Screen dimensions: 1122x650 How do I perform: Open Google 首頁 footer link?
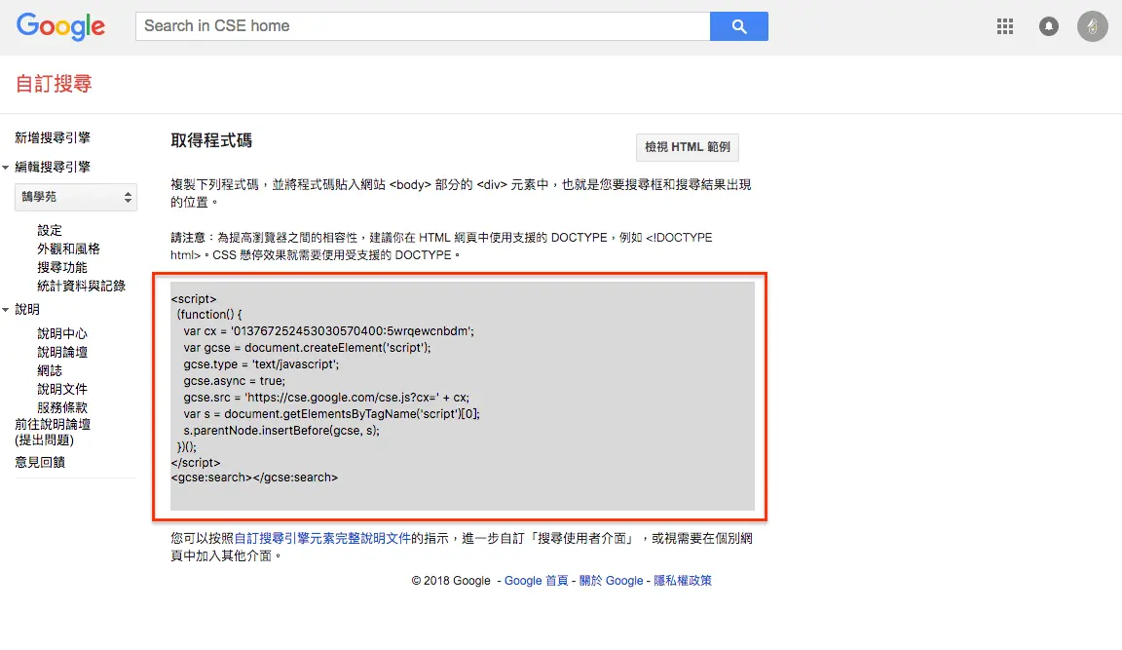[536, 581]
